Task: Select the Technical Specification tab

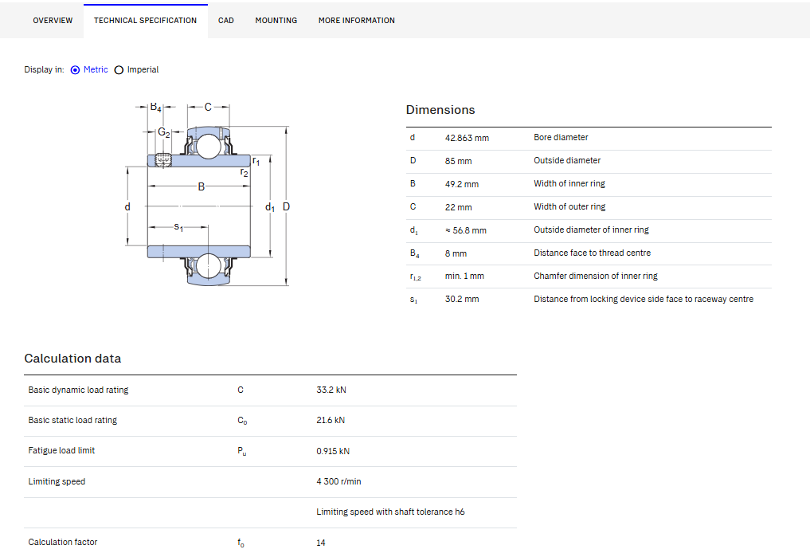Action: point(145,21)
